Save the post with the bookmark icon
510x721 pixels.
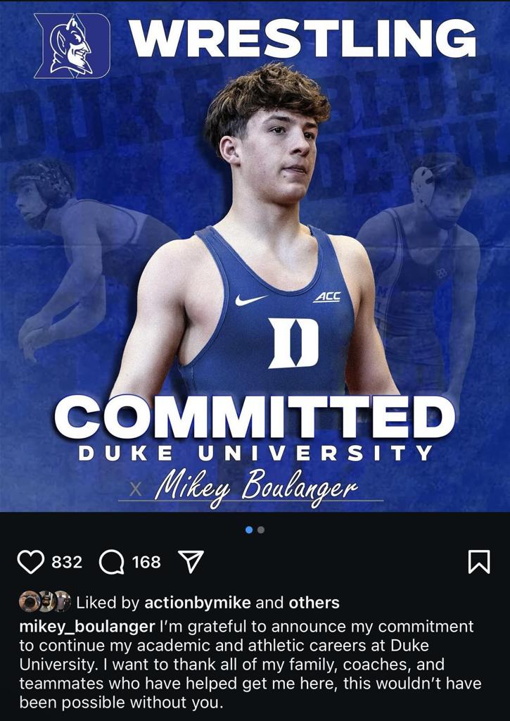pos(478,562)
